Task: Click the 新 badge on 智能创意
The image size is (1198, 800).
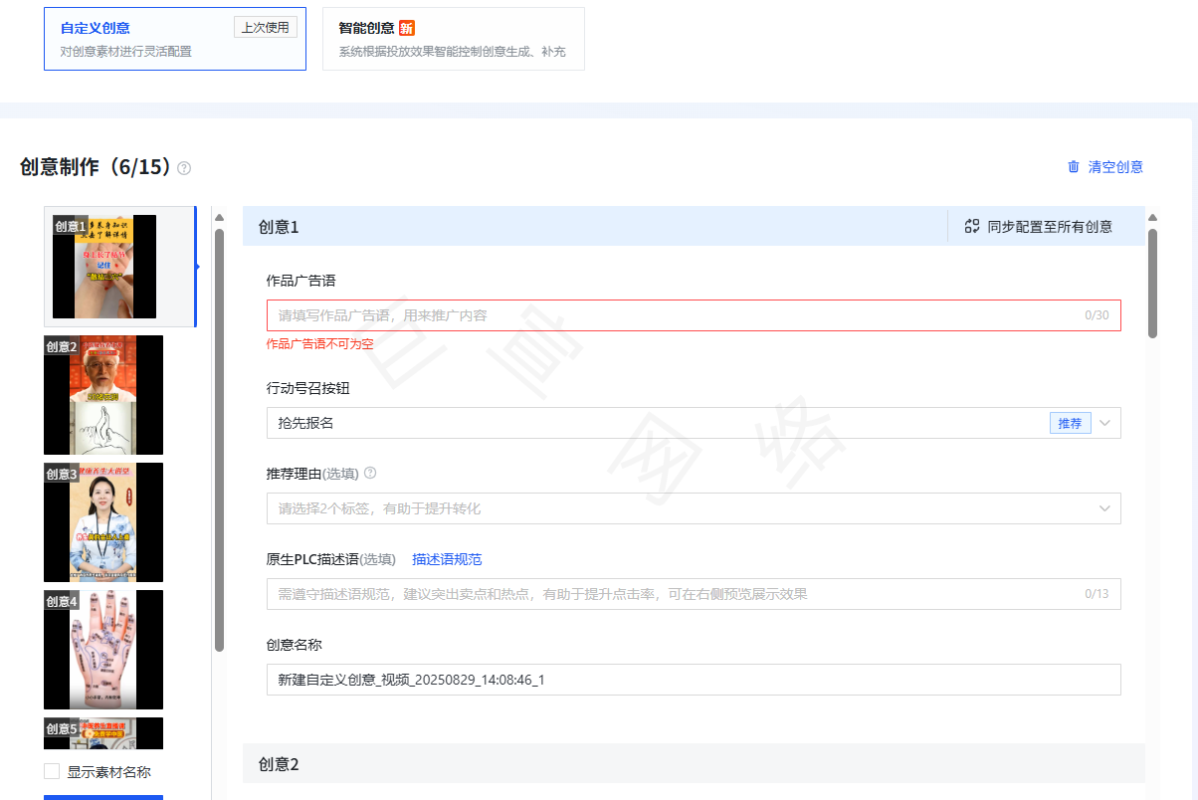Action: (406, 28)
